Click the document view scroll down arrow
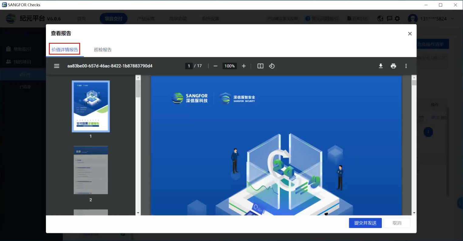 (x=414, y=213)
